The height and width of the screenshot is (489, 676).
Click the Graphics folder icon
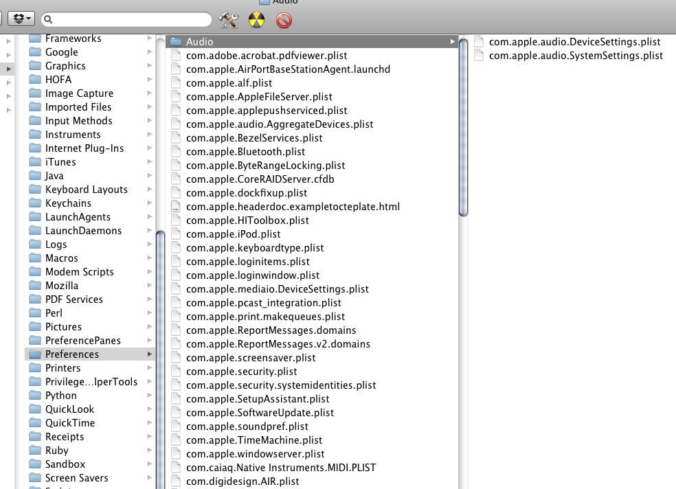[35, 66]
